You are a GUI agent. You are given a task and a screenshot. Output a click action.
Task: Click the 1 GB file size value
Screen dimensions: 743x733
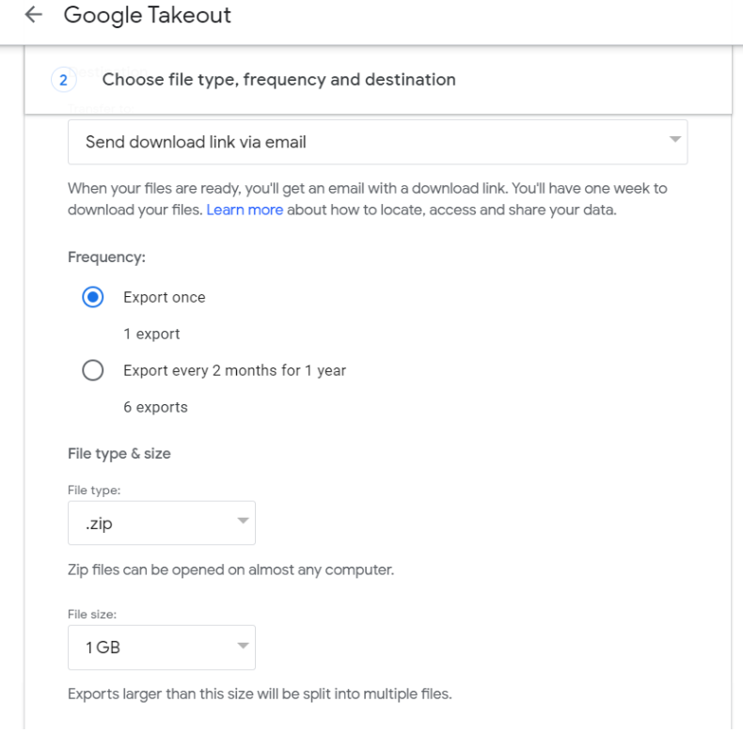[x=103, y=648]
